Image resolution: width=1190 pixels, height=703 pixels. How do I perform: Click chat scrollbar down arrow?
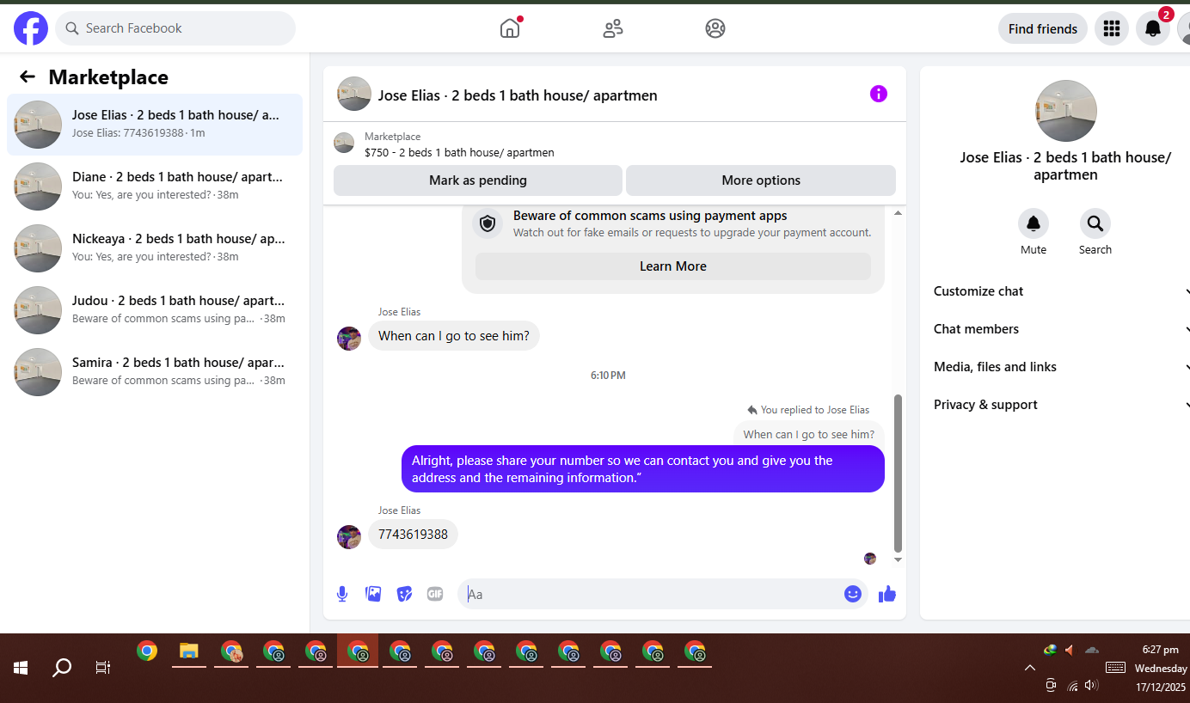coord(899,559)
